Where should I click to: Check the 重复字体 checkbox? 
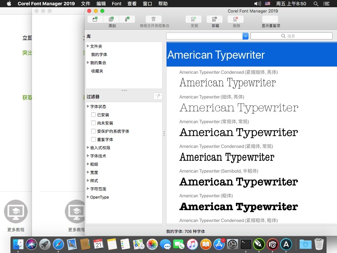point(93,140)
